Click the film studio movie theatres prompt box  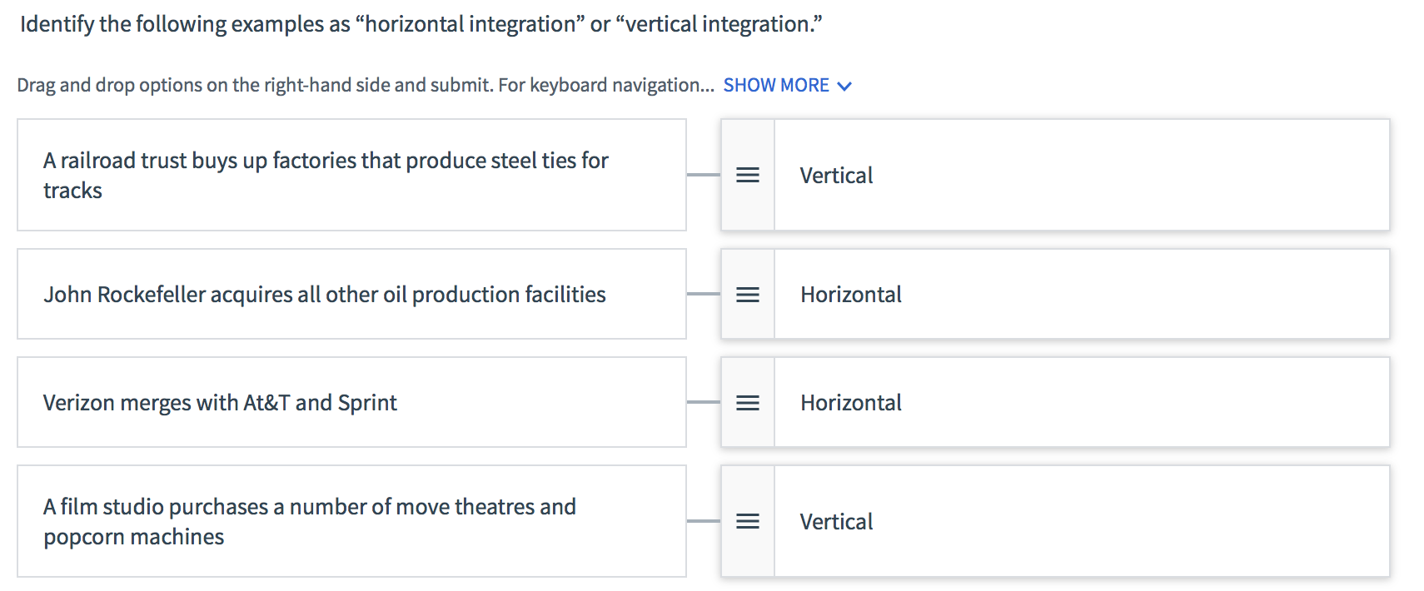pyautogui.click(x=351, y=521)
